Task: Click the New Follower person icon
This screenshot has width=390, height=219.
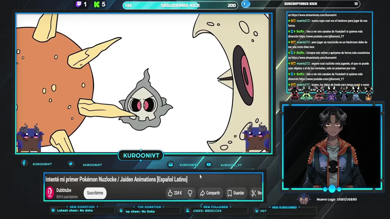Action: [x=188, y=210]
